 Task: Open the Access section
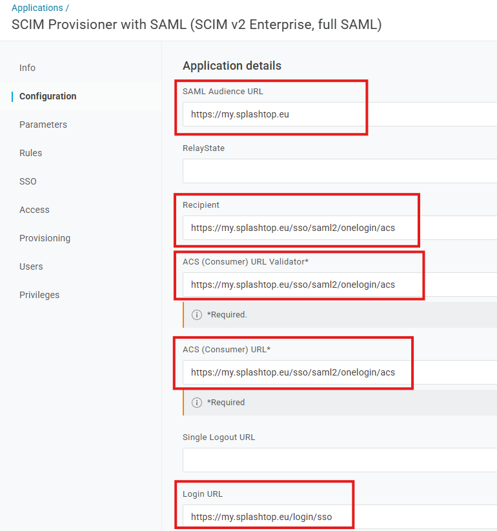[x=34, y=210]
